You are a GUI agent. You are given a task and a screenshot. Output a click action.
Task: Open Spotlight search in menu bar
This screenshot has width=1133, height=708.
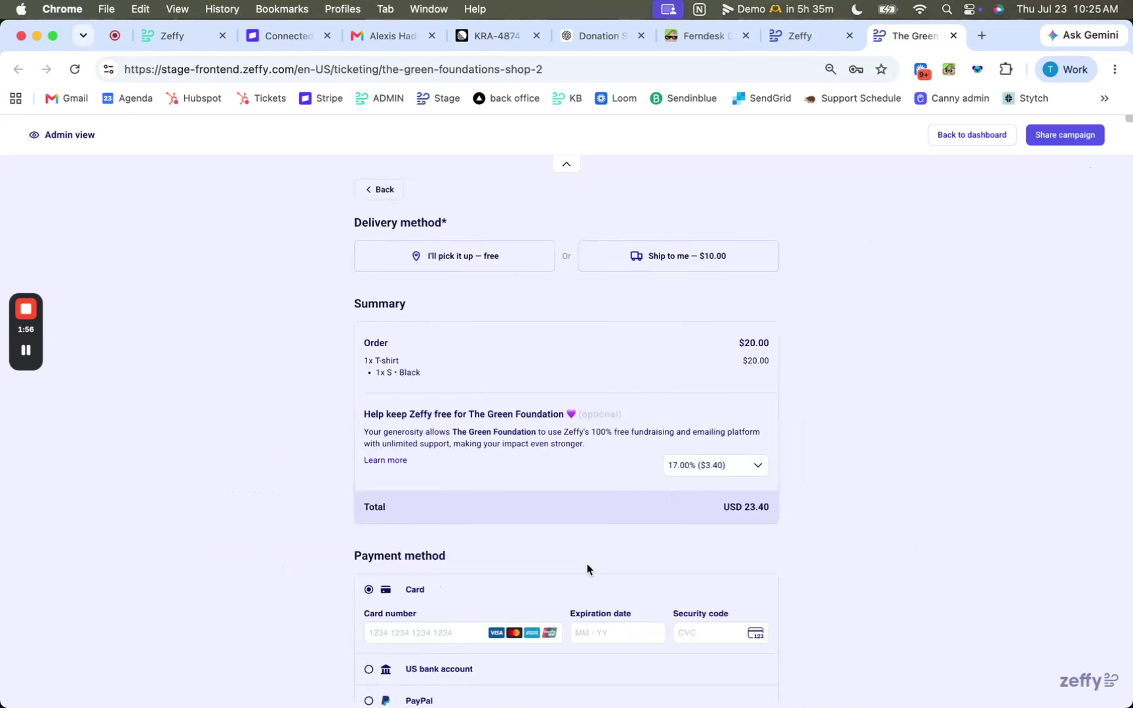coord(947,9)
